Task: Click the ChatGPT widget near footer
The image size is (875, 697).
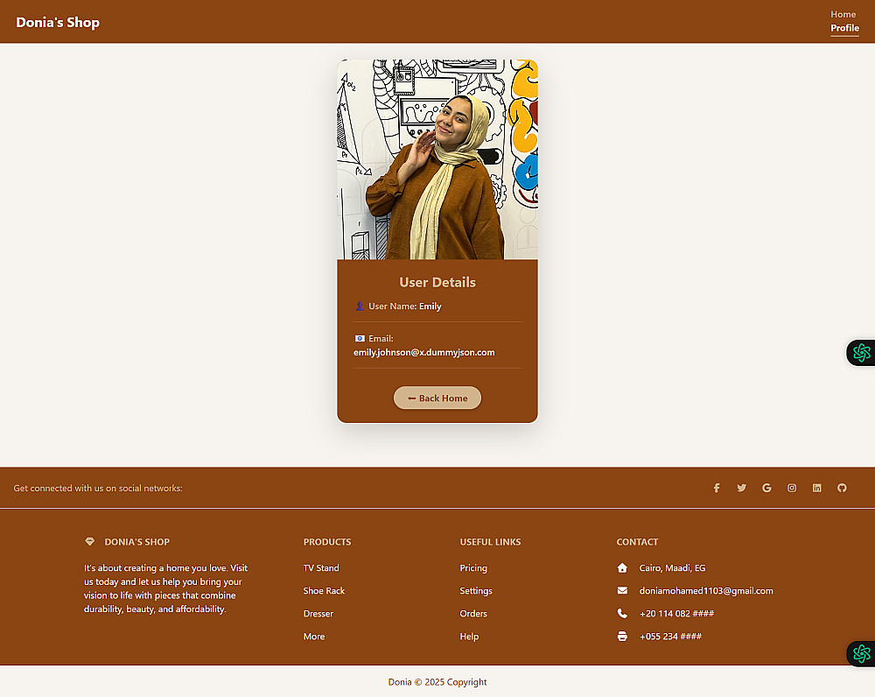Action: 861,653
